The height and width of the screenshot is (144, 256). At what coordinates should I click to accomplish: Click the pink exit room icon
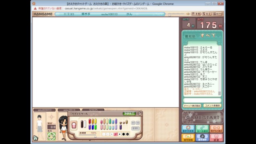216,138
